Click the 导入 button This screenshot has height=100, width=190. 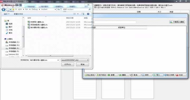tap(158, 75)
